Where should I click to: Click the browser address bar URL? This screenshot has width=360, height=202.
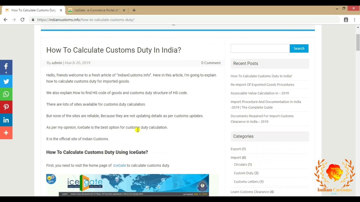85,20
